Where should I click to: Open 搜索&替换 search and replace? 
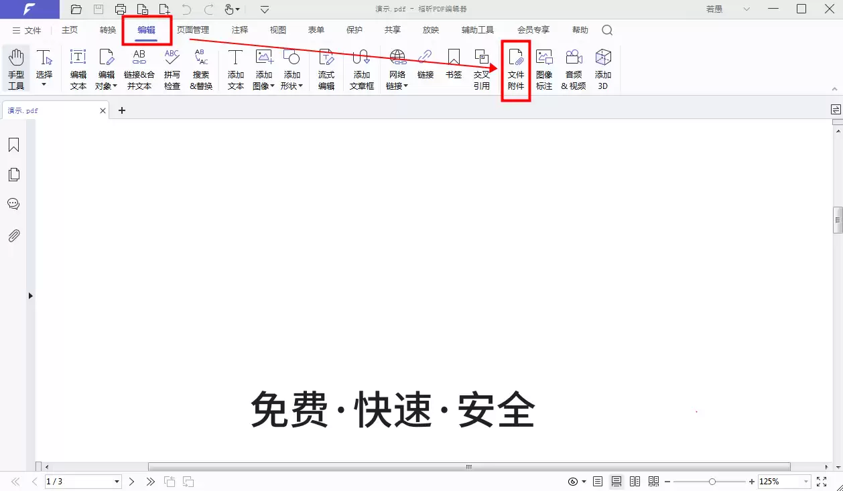coord(201,69)
